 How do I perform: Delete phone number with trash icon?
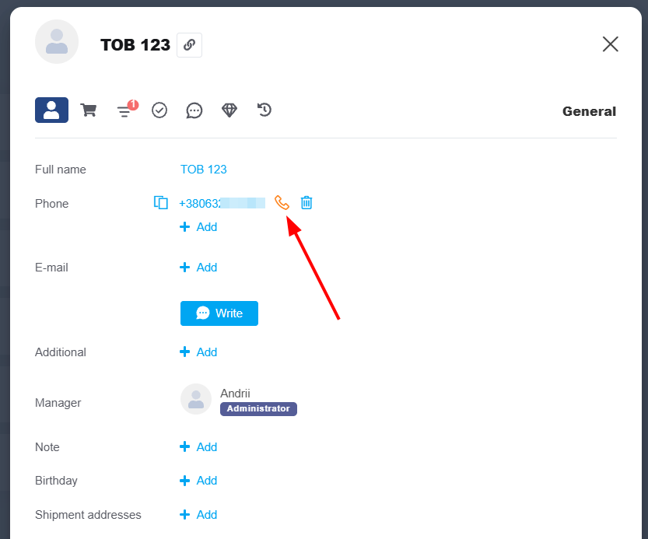tap(307, 203)
